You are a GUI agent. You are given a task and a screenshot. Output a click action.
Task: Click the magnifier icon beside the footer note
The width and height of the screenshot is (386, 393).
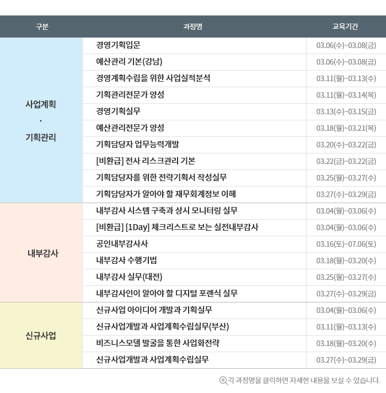coord(223,380)
